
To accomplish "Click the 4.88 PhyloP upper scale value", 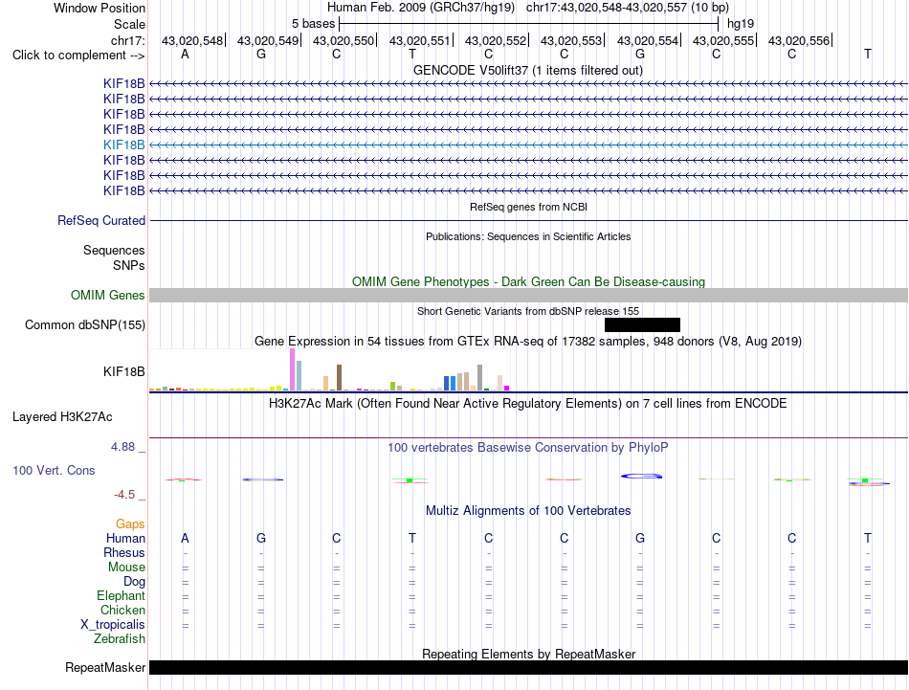I will [122, 447].
